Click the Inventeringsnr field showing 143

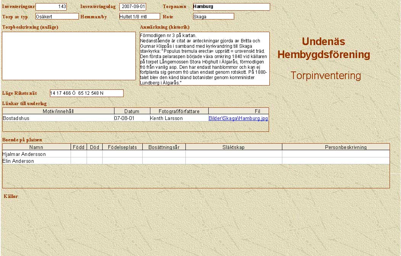click(51, 7)
